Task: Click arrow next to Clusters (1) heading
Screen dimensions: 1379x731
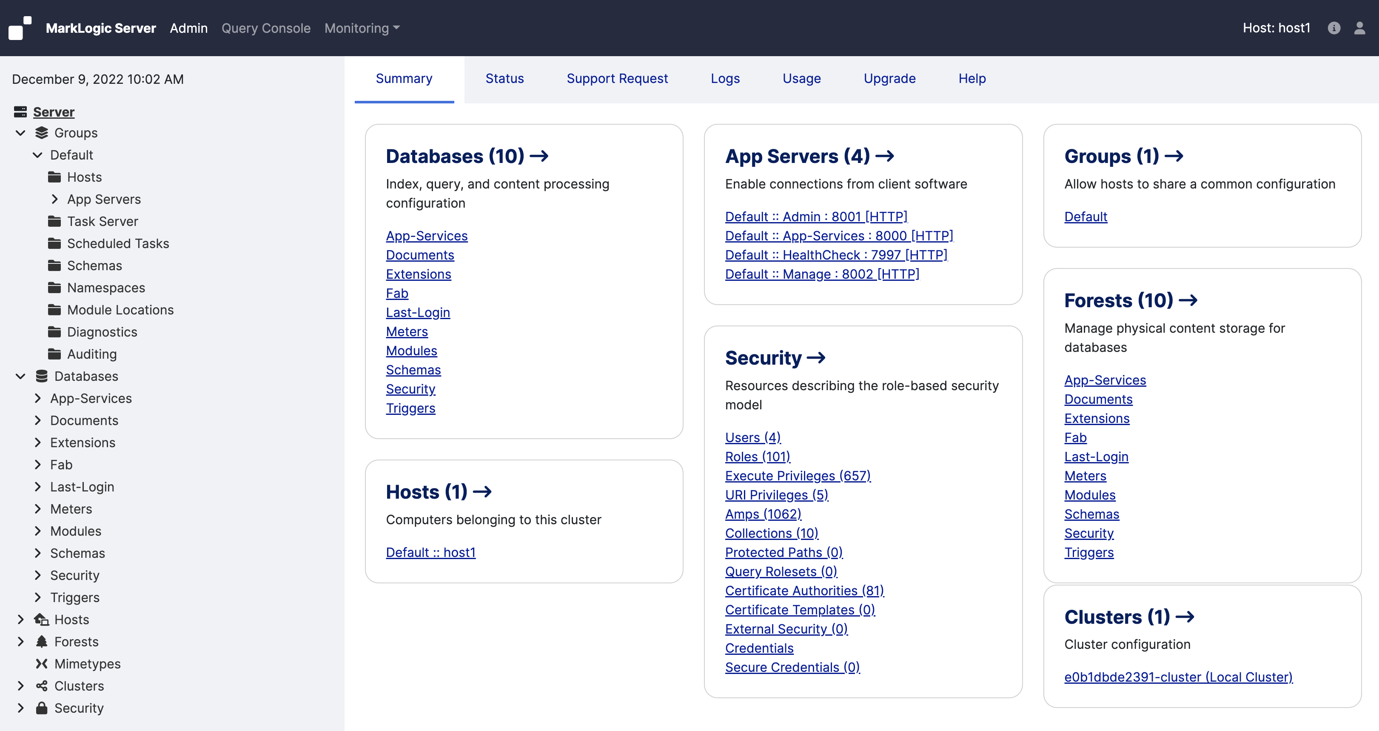Action: coord(1185,617)
